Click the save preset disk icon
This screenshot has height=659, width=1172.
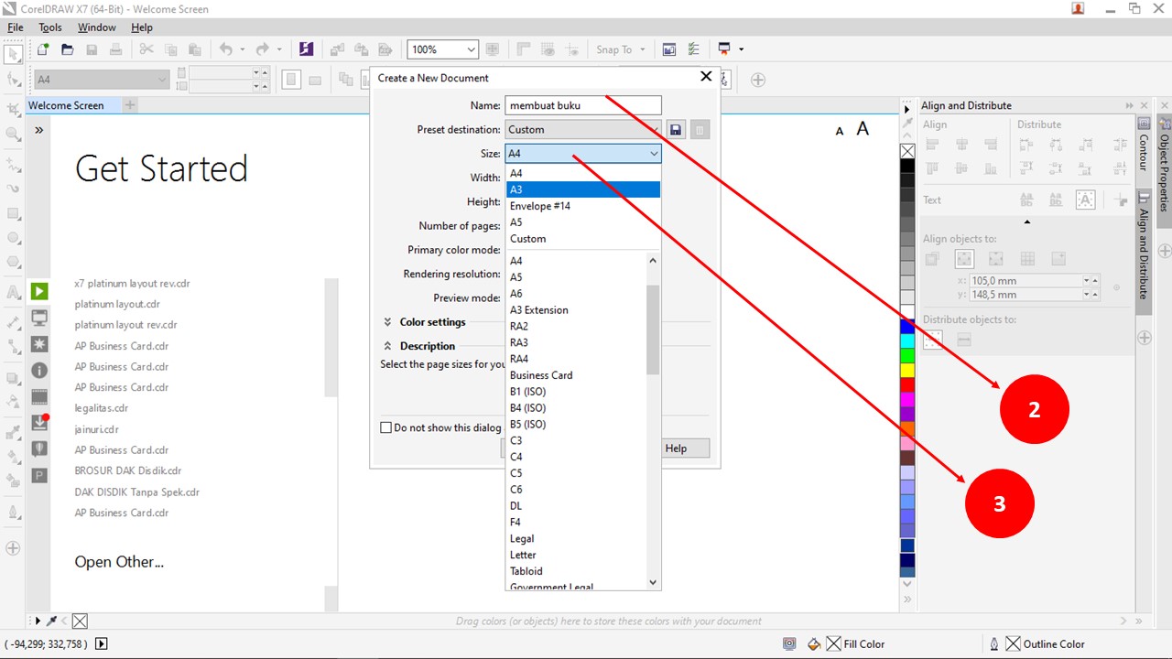click(676, 130)
